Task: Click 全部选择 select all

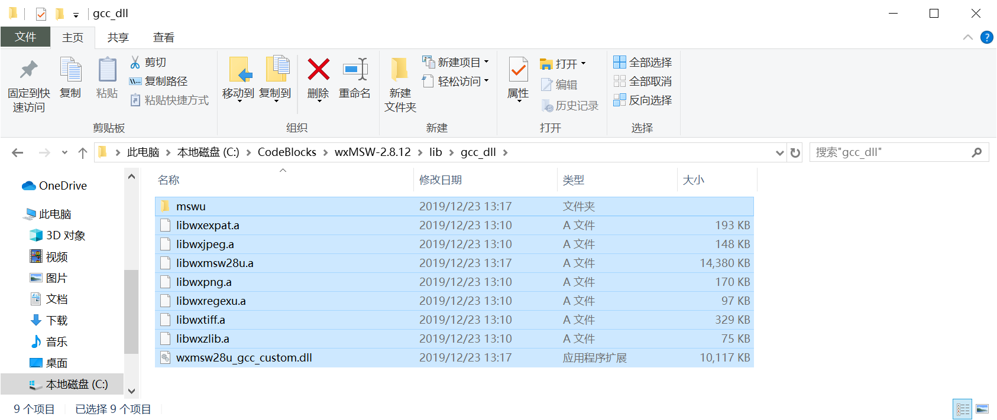Action: pos(643,62)
